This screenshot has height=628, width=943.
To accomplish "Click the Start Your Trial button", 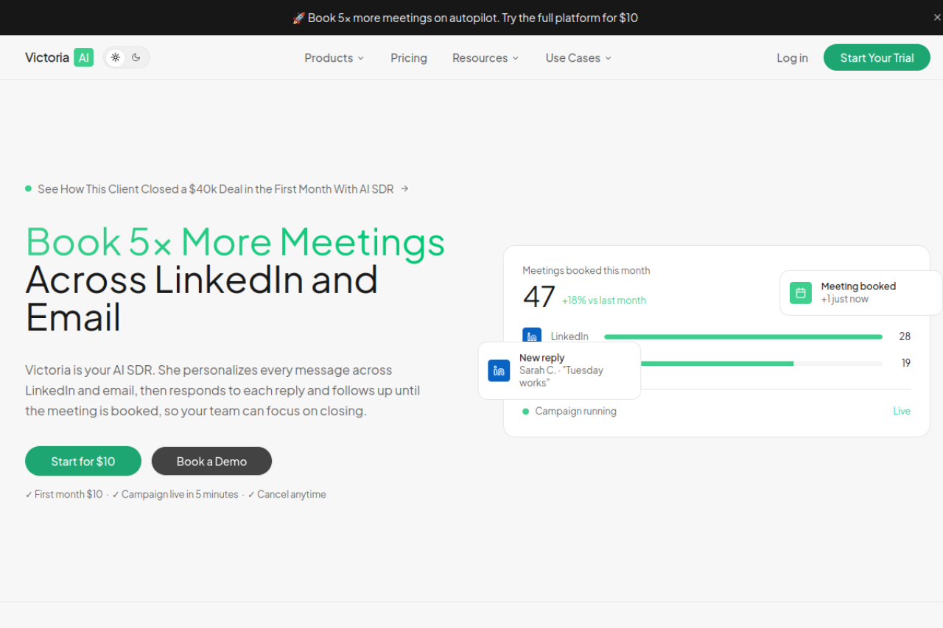I will pyautogui.click(x=877, y=57).
